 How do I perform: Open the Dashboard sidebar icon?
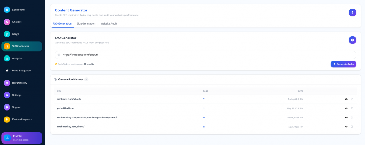[7, 10]
